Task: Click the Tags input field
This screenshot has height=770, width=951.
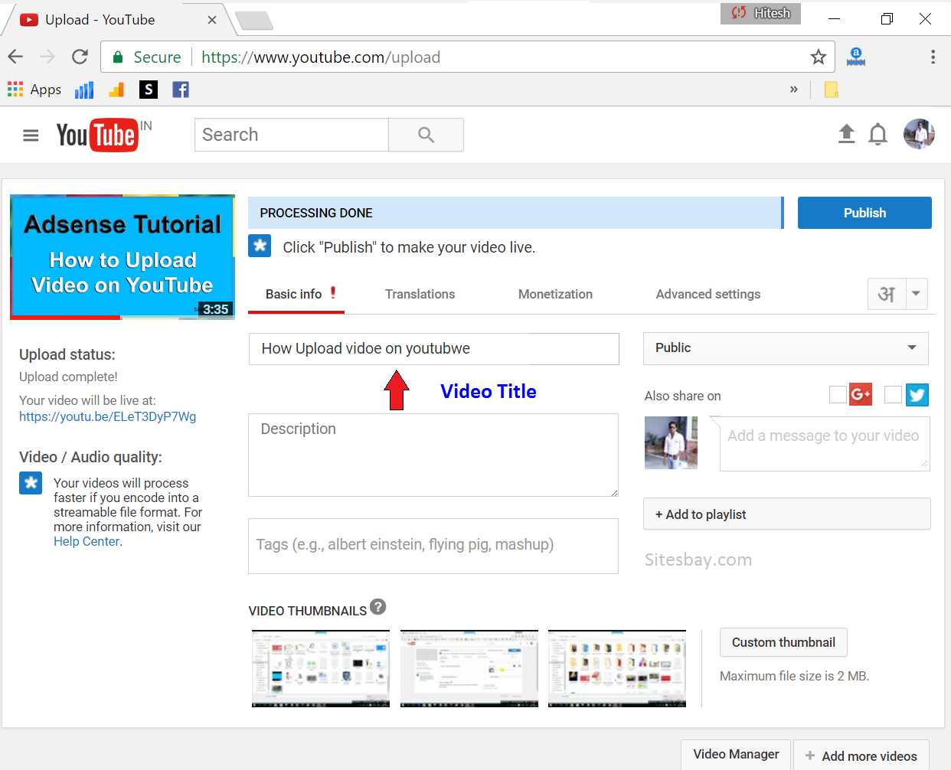Action: [x=433, y=546]
